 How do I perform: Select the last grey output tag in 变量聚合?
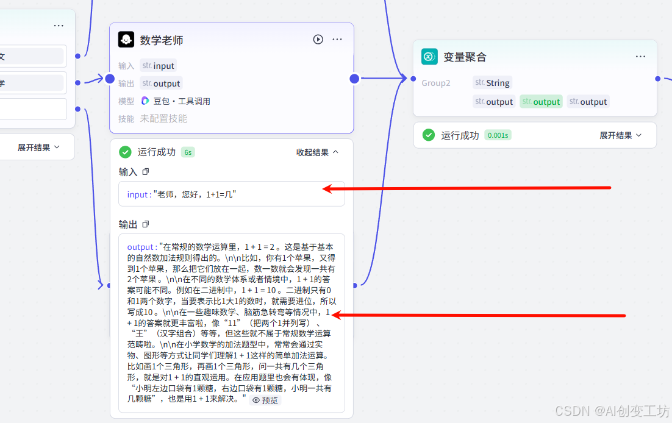pos(588,102)
